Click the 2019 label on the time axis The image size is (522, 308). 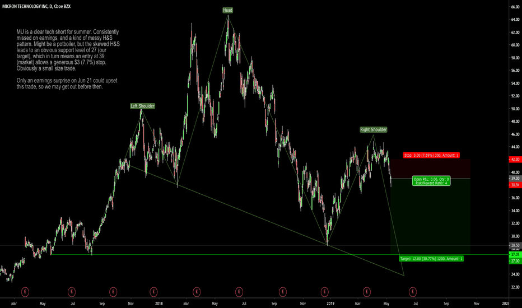pyautogui.click(x=330, y=304)
